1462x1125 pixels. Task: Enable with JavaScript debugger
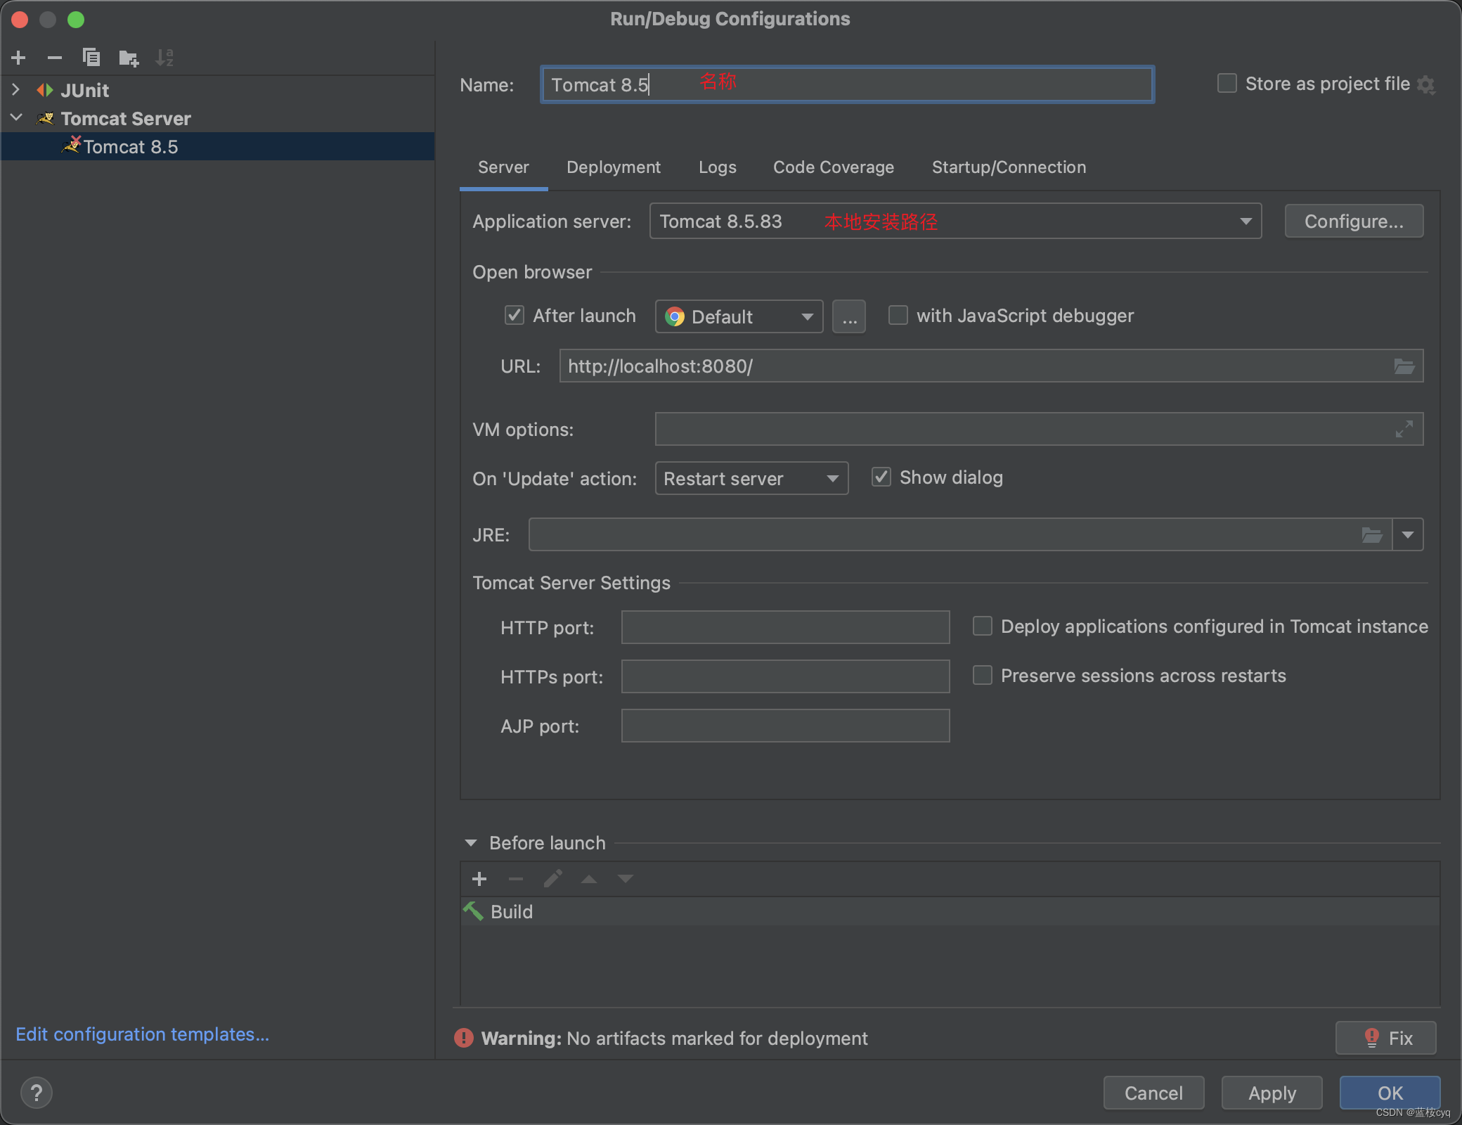[x=898, y=315]
